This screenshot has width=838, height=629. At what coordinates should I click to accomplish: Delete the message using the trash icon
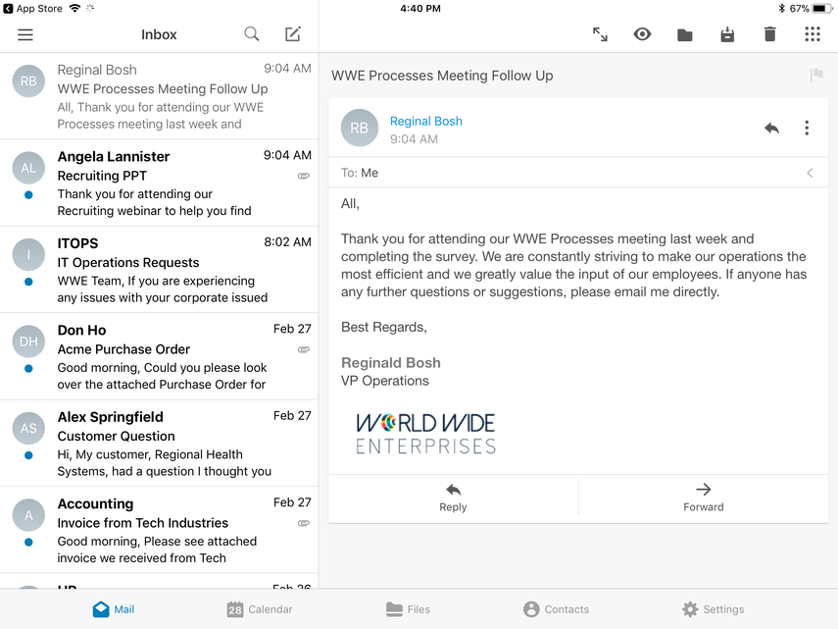point(769,34)
